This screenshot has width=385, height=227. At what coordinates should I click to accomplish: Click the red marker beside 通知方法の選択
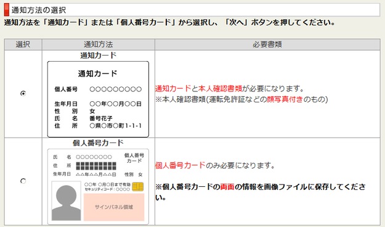coord(7,10)
